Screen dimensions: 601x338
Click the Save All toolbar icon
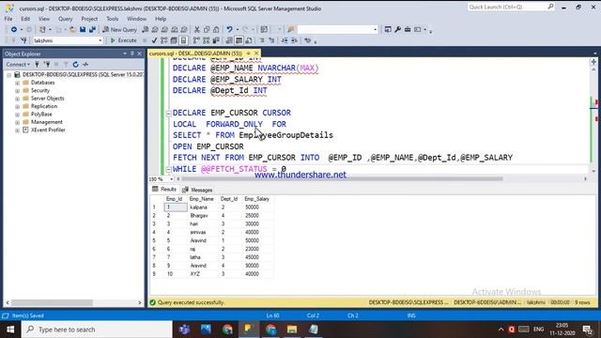92,29
